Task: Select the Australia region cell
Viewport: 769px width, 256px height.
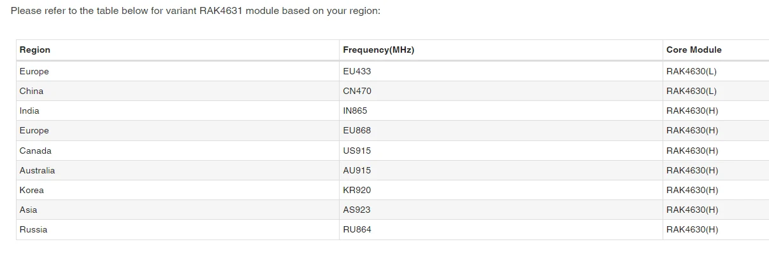Action: coord(37,170)
